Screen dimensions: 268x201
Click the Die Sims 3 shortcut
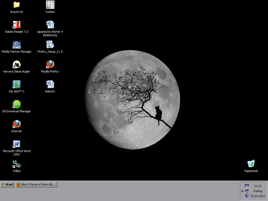16,85
